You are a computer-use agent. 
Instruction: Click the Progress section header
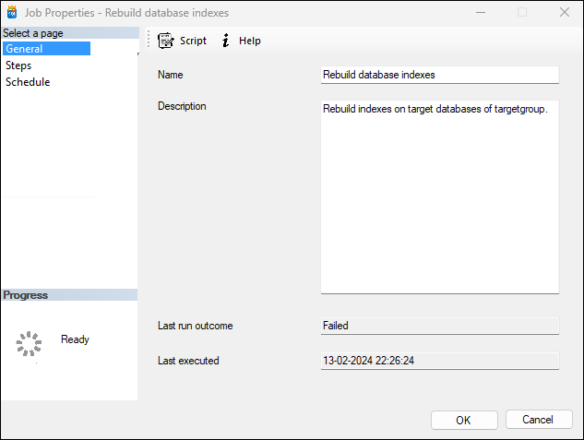click(x=26, y=295)
